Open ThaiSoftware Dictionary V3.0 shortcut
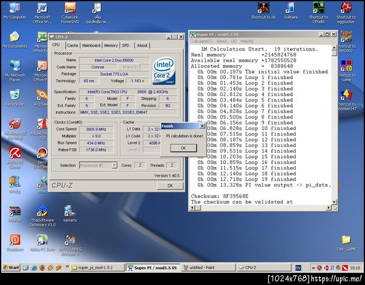The image size is (365, 285). click(43, 212)
